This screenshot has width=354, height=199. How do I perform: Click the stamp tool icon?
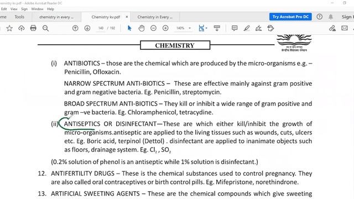coord(270,28)
